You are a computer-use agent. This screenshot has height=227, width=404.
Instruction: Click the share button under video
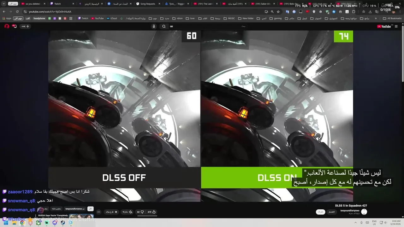128,212
